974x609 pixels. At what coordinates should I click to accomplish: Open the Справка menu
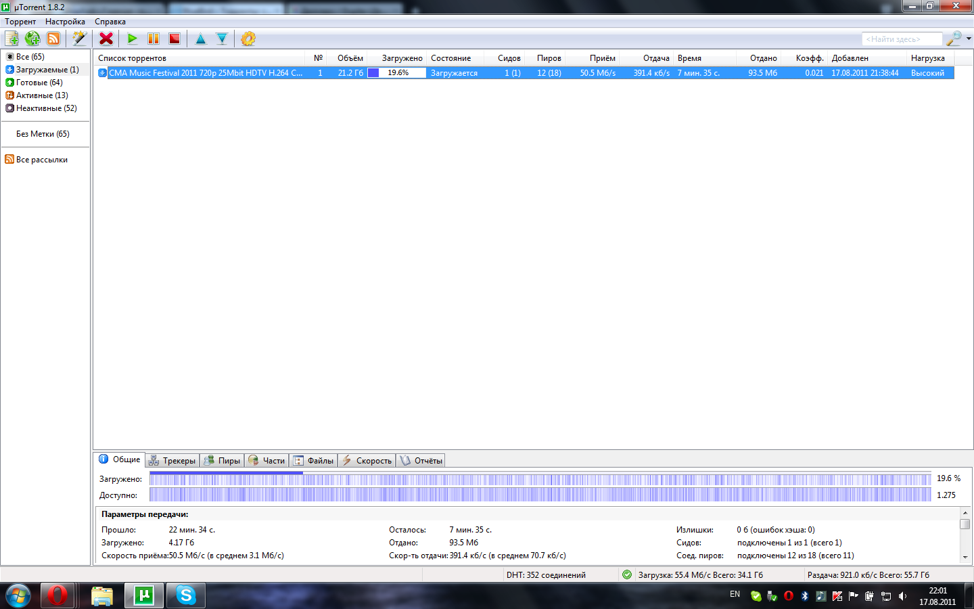[x=110, y=22]
